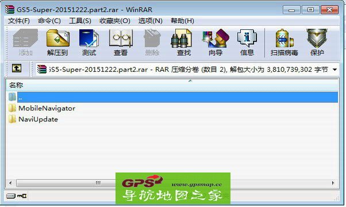Open the Help (帮助) menu

pos(182,21)
